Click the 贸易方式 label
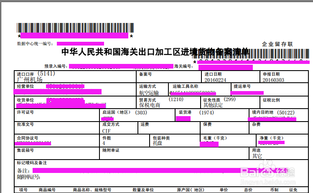Image resolution: width=313 pixels, height=193 pixels. click(148, 100)
